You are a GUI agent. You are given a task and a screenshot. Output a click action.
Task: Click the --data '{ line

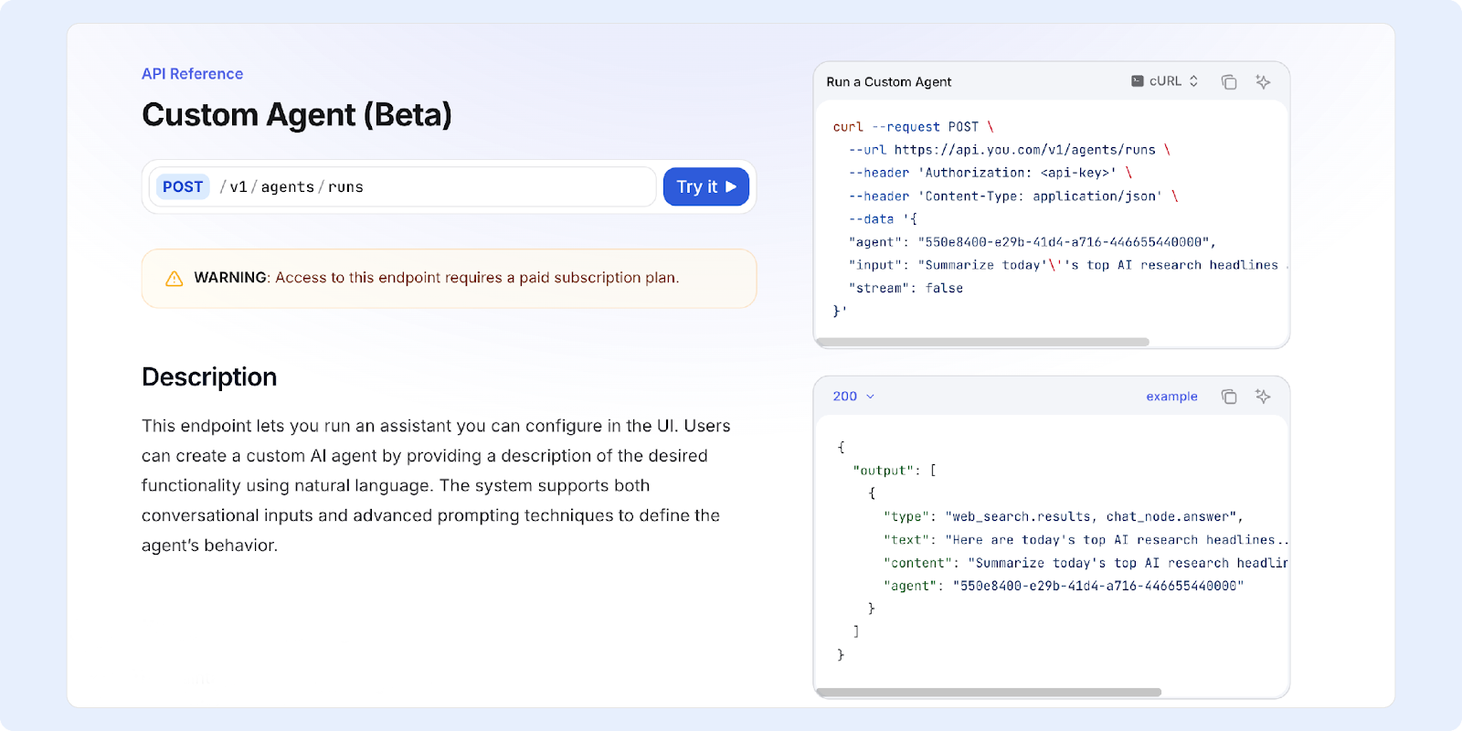pyautogui.click(x=883, y=219)
